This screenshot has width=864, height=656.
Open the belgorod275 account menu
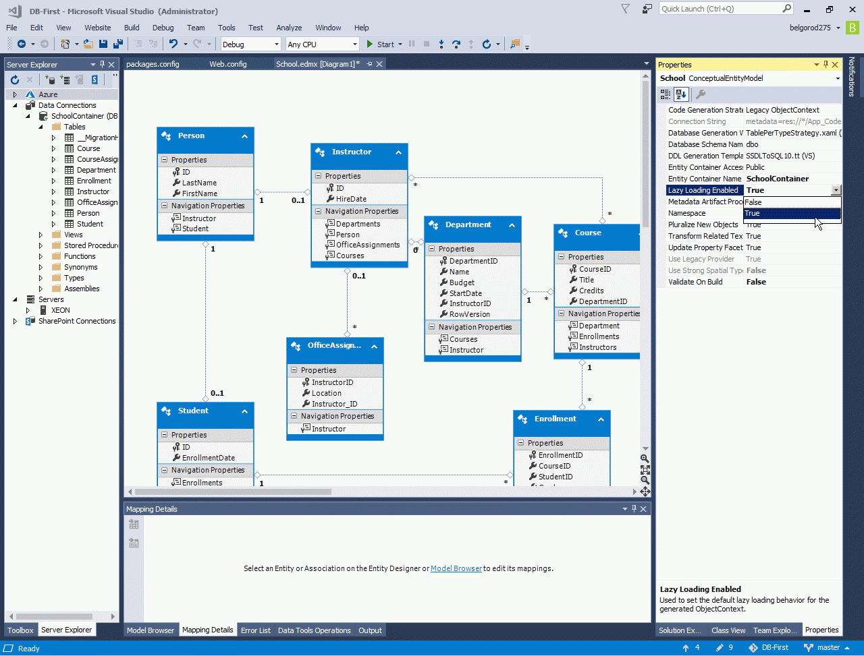point(815,28)
